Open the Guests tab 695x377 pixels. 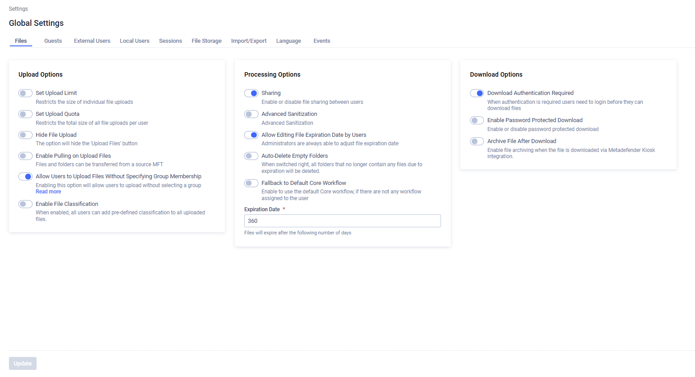pyautogui.click(x=53, y=41)
